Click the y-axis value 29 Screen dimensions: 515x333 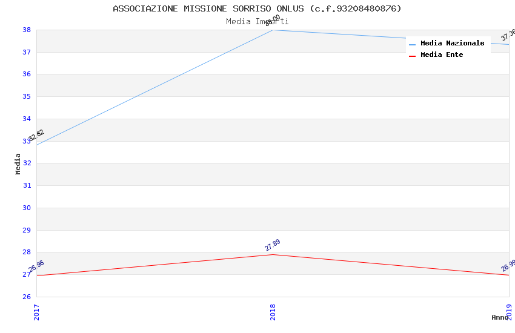pyautogui.click(x=27, y=230)
